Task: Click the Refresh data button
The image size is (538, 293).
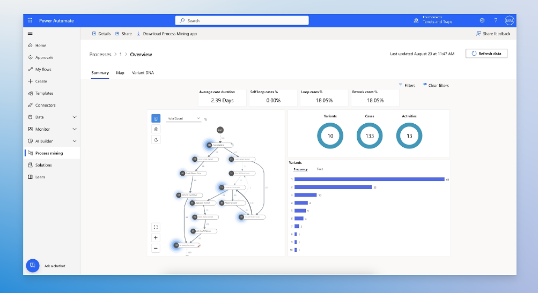Action: (x=486, y=54)
